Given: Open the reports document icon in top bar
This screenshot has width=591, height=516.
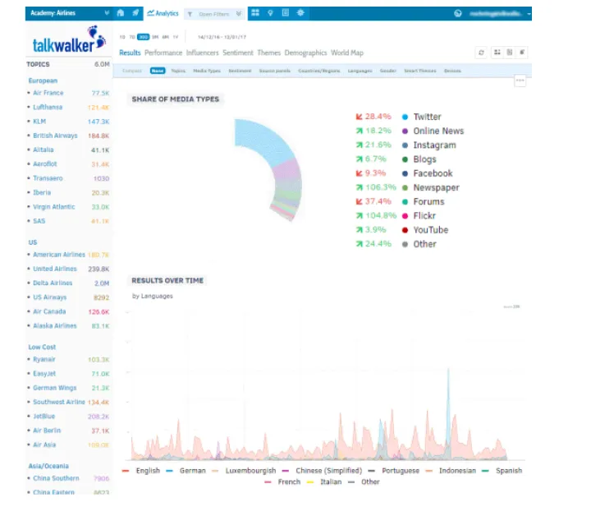Looking at the screenshot, I should tap(286, 13).
